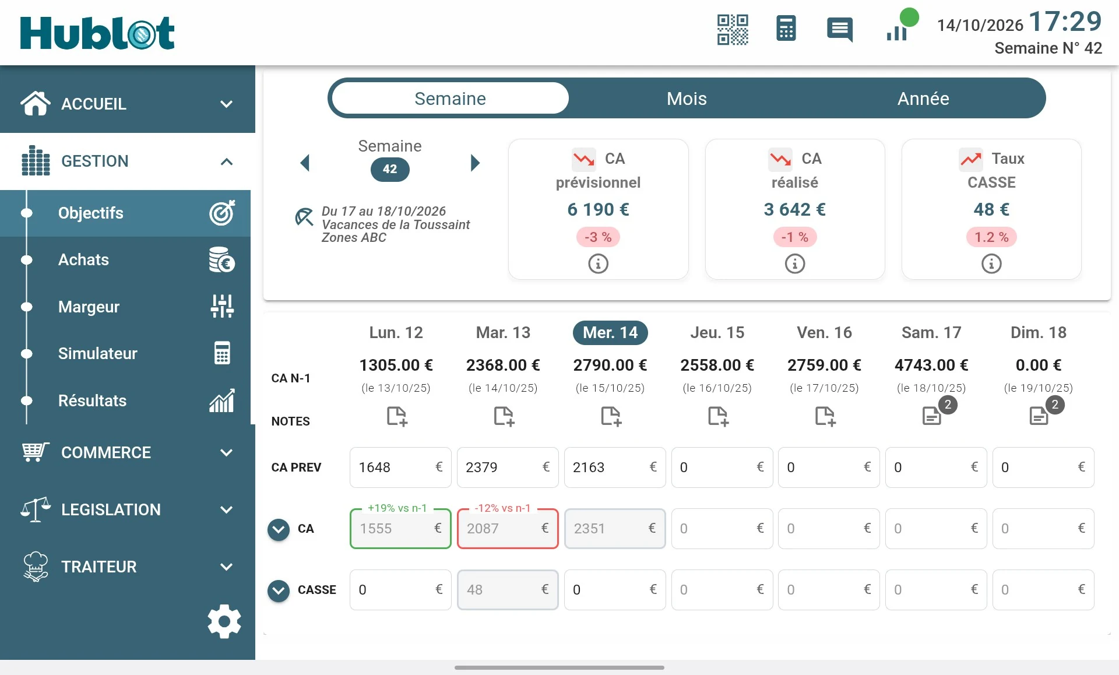Expand the LEGISLATION menu section
The image size is (1119, 675).
coord(128,510)
